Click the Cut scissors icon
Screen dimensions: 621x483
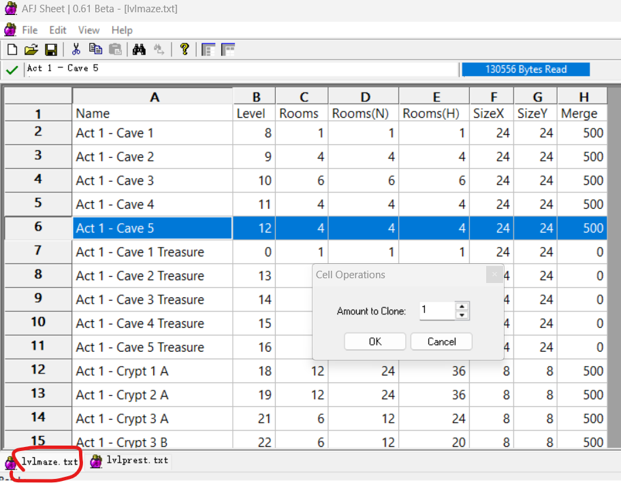76,50
